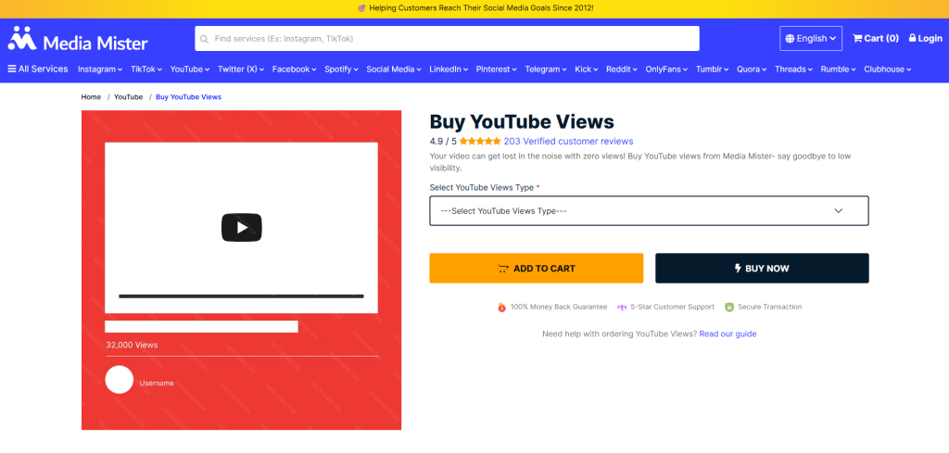Click the 32,000 Views text
949x453 pixels.
tap(132, 345)
